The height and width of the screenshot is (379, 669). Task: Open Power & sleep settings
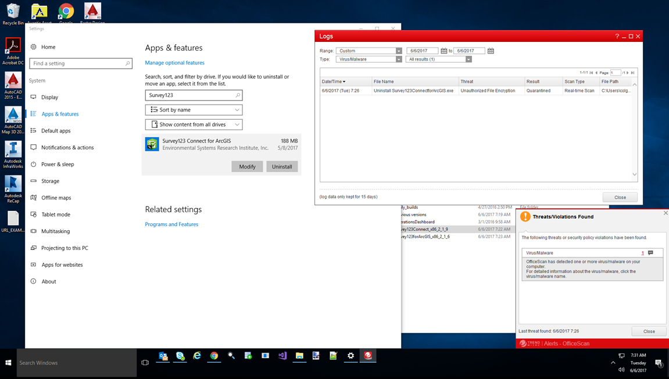pyautogui.click(x=58, y=165)
